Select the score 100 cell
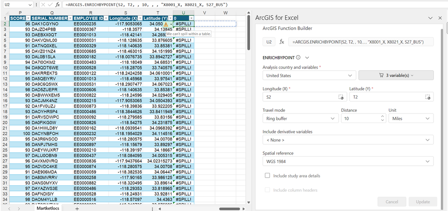Image resolution: width=448 pixels, height=211 pixels. click(20, 133)
